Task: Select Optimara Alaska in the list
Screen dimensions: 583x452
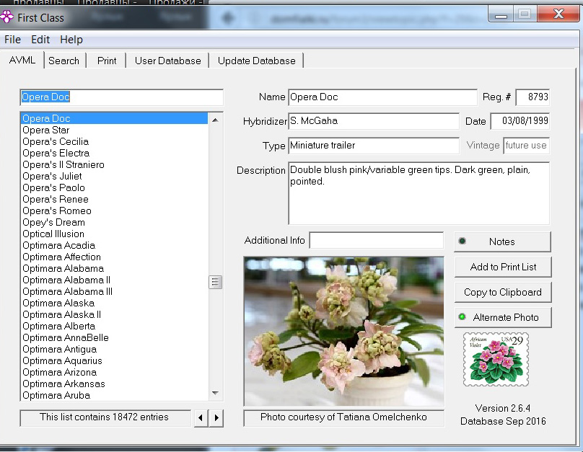Action: click(x=115, y=303)
